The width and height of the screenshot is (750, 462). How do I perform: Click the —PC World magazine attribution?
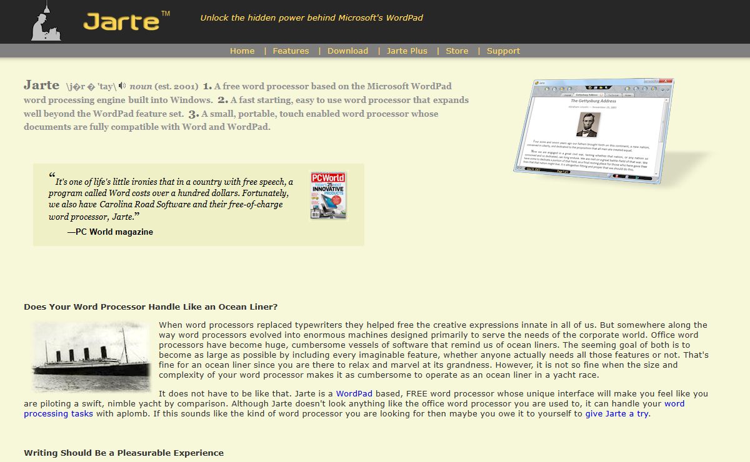tap(110, 232)
